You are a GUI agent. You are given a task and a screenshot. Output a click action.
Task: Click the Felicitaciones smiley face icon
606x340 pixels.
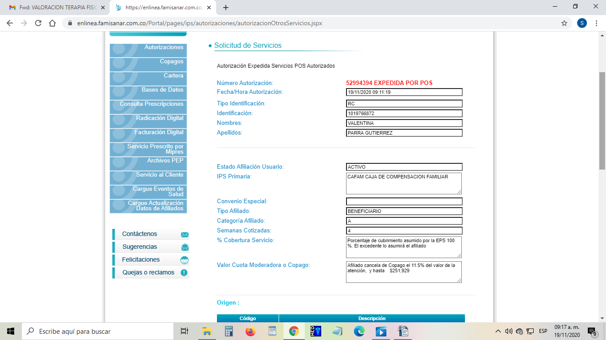pos(185,260)
